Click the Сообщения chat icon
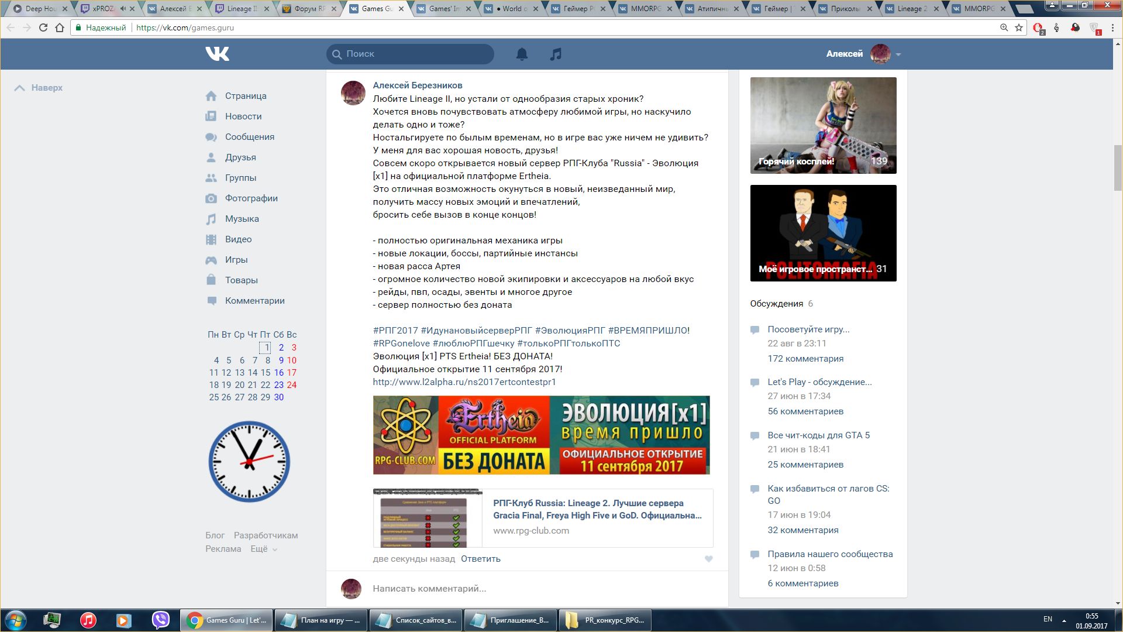 [211, 137]
